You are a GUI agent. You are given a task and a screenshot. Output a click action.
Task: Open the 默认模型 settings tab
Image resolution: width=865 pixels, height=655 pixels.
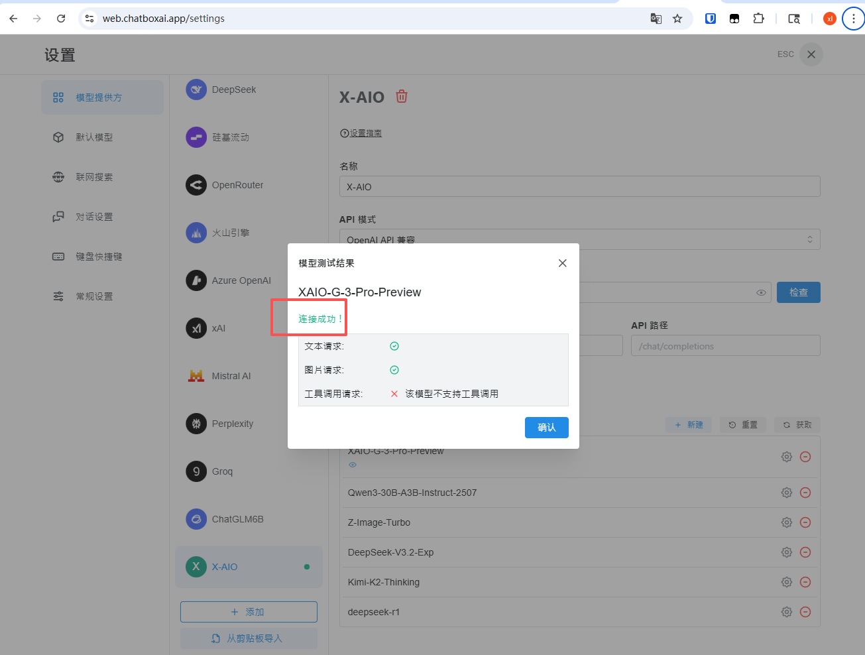coord(102,137)
